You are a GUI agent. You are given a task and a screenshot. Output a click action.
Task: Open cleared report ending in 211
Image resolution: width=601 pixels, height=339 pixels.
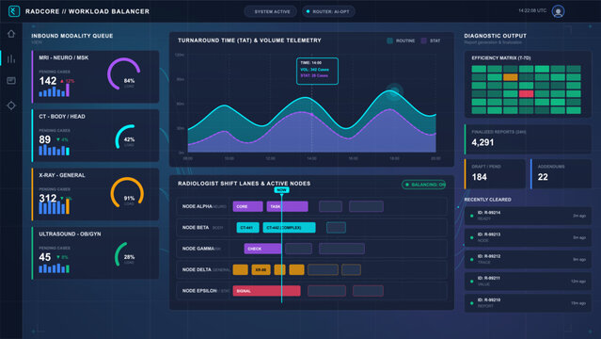(x=528, y=282)
